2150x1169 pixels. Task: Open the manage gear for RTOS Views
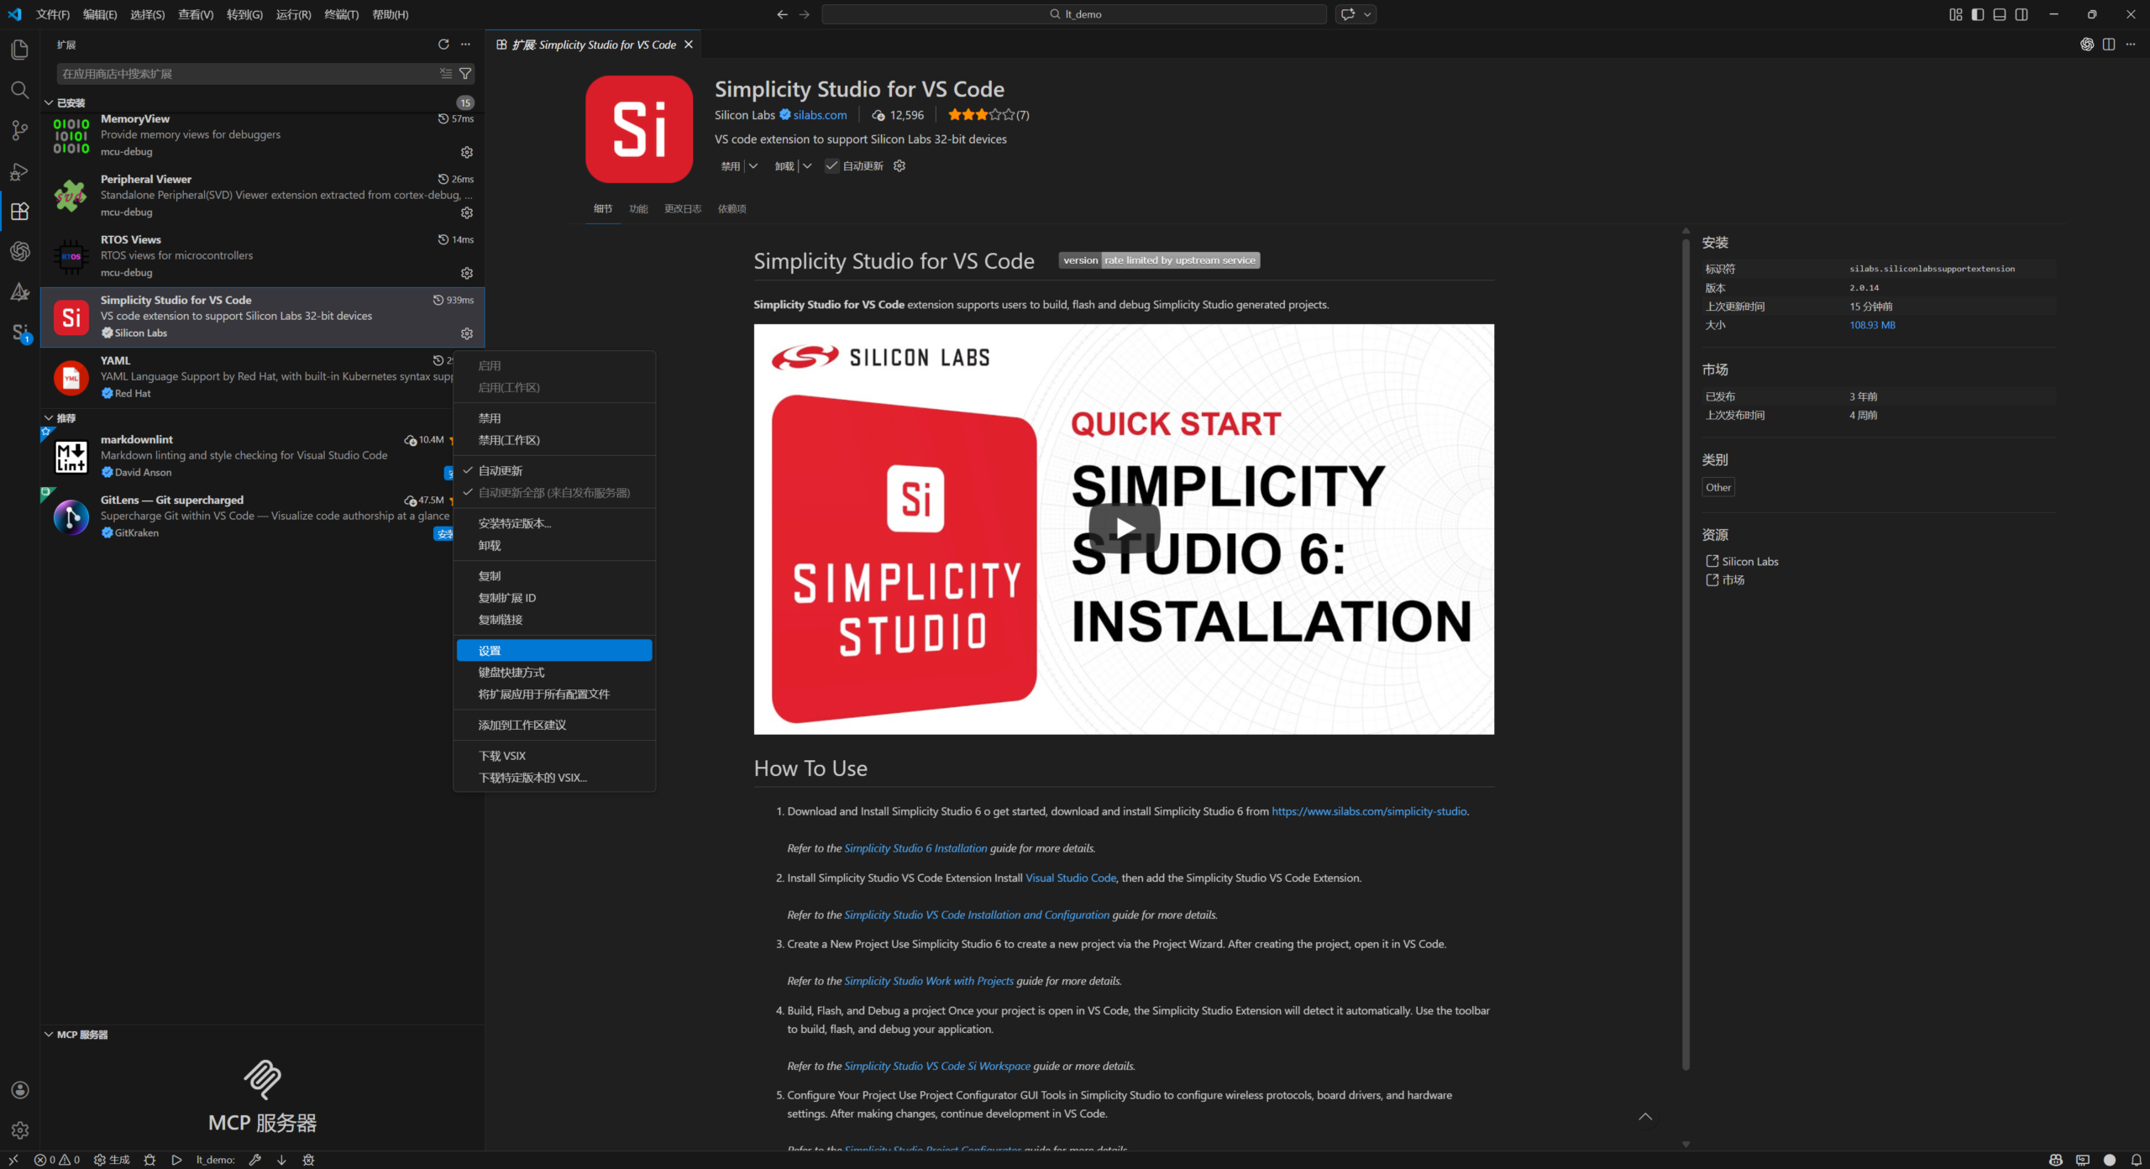tap(467, 273)
